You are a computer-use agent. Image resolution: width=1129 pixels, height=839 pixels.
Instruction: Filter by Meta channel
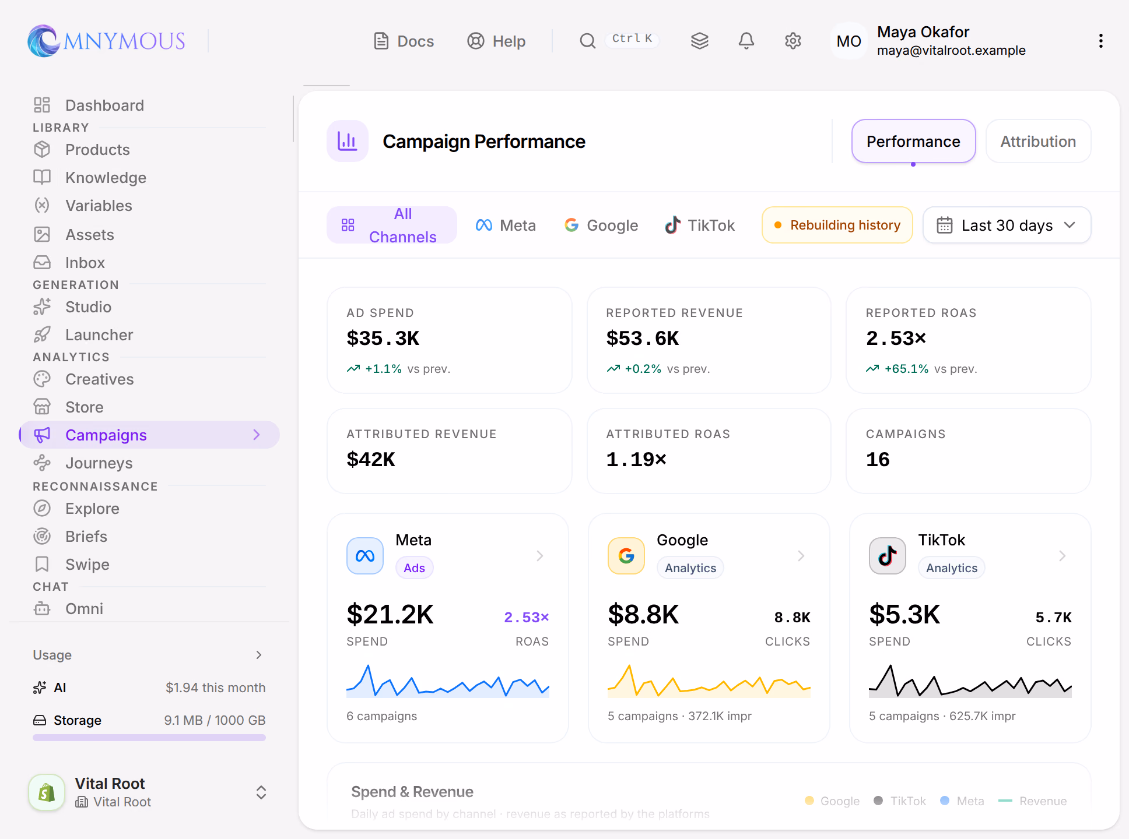point(506,225)
